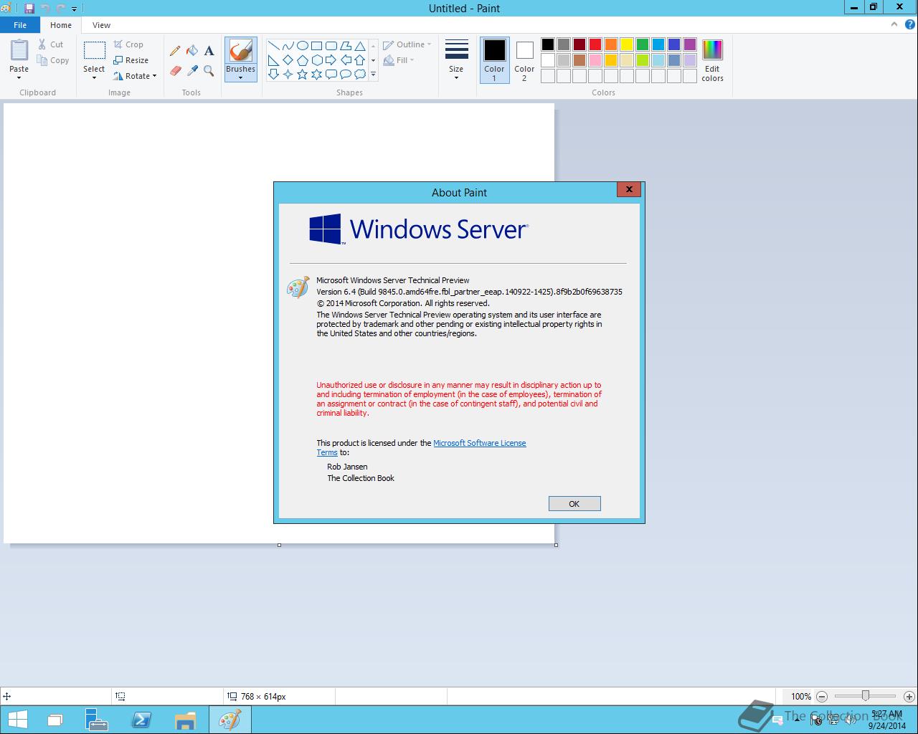Switch to the Home tab
918x734 pixels.
click(x=61, y=25)
